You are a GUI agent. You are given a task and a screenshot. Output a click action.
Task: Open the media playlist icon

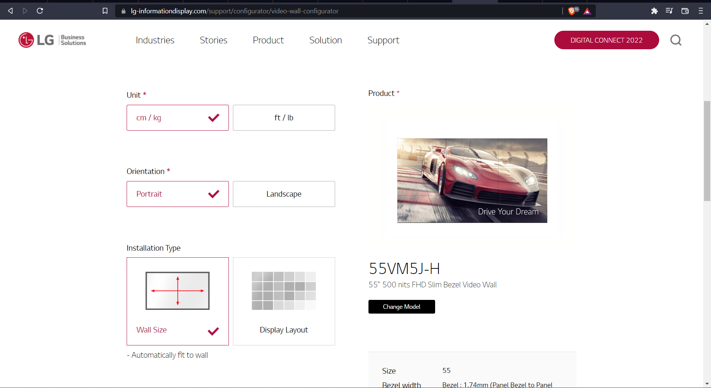click(669, 11)
